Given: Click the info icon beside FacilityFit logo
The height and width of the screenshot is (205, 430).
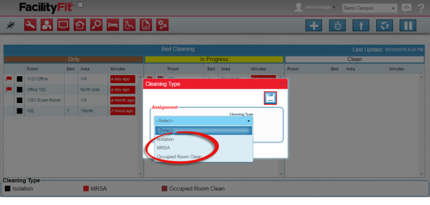Looking at the screenshot, I should [80, 5].
